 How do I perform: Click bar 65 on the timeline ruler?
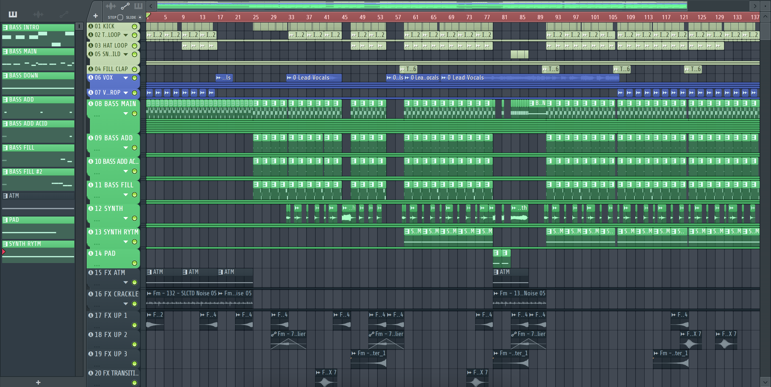point(433,17)
